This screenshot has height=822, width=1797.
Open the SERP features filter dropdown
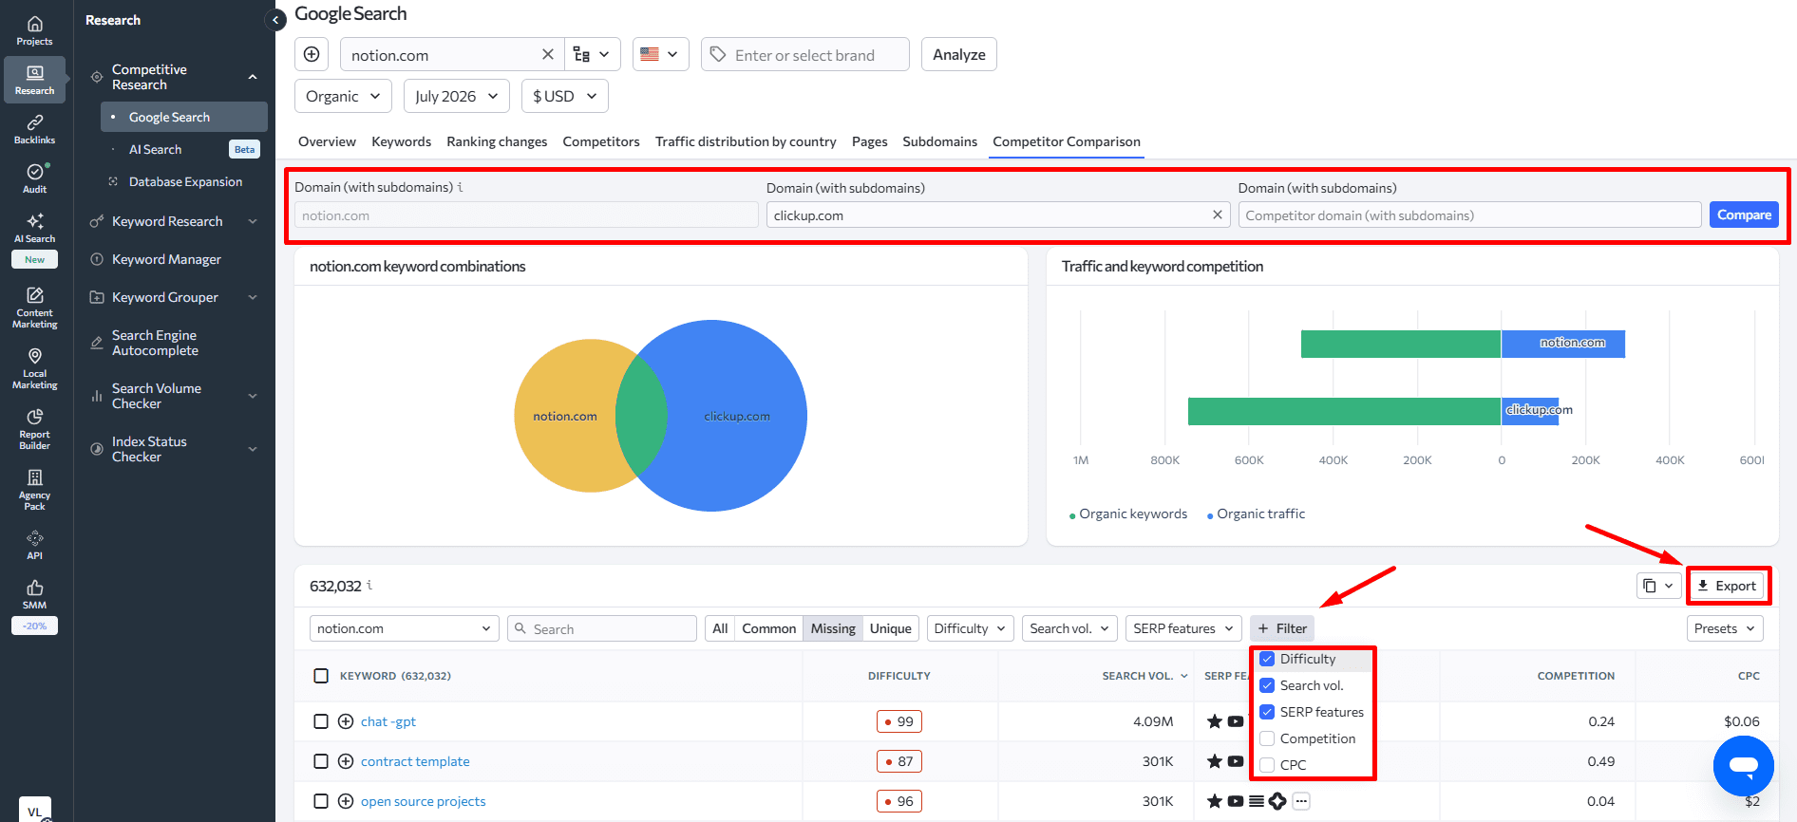tap(1183, 628)
